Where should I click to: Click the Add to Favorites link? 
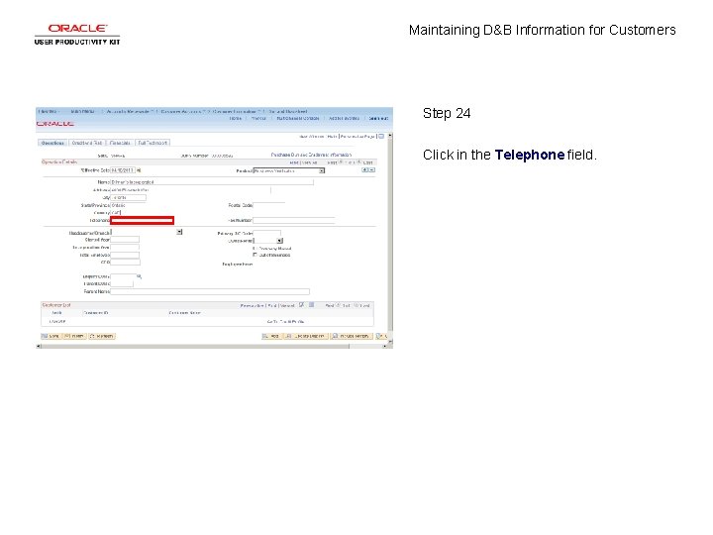345,118
